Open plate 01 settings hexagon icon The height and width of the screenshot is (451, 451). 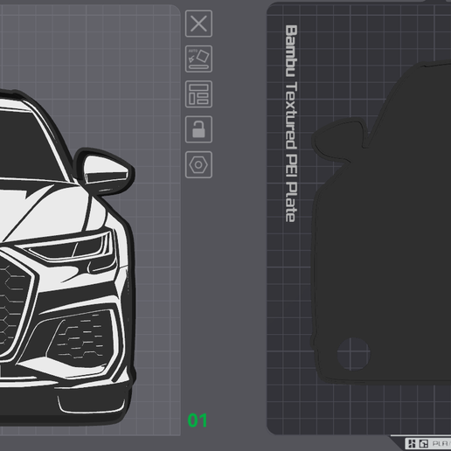pyautogui.click(x=198, y=165)
